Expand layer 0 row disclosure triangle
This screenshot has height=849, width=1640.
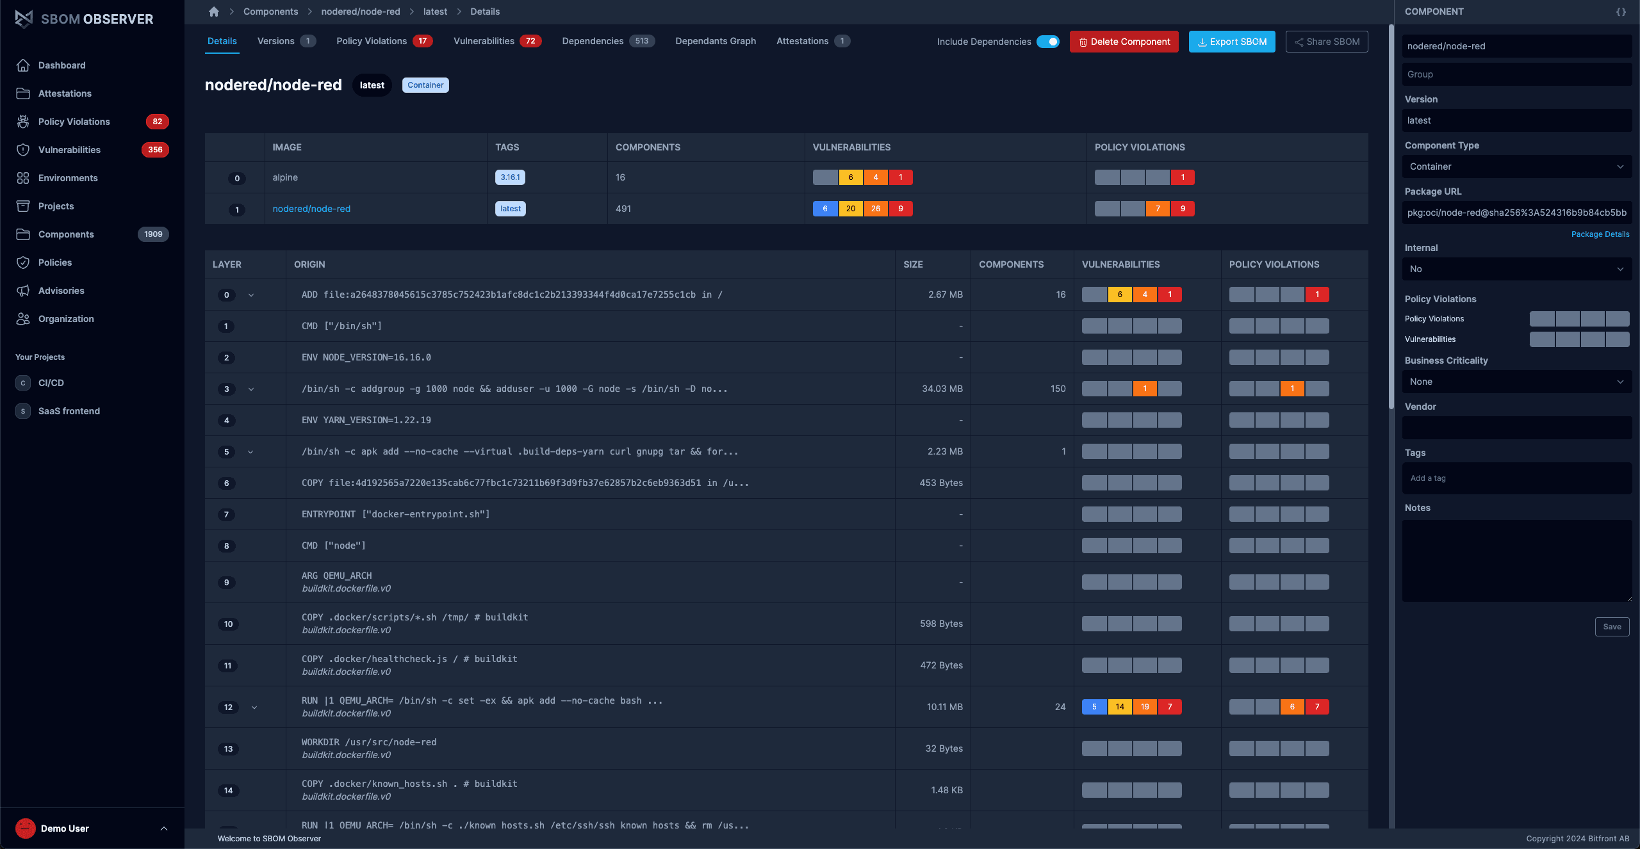pos(250,295)
